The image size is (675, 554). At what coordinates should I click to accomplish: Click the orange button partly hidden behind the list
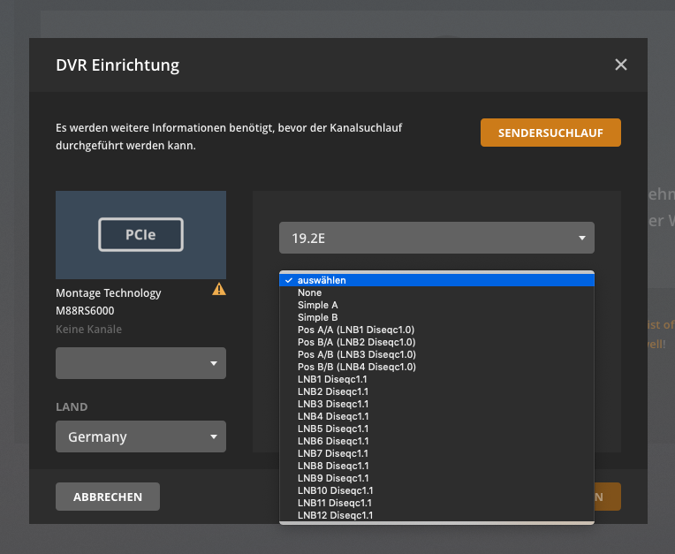[608, 497]
